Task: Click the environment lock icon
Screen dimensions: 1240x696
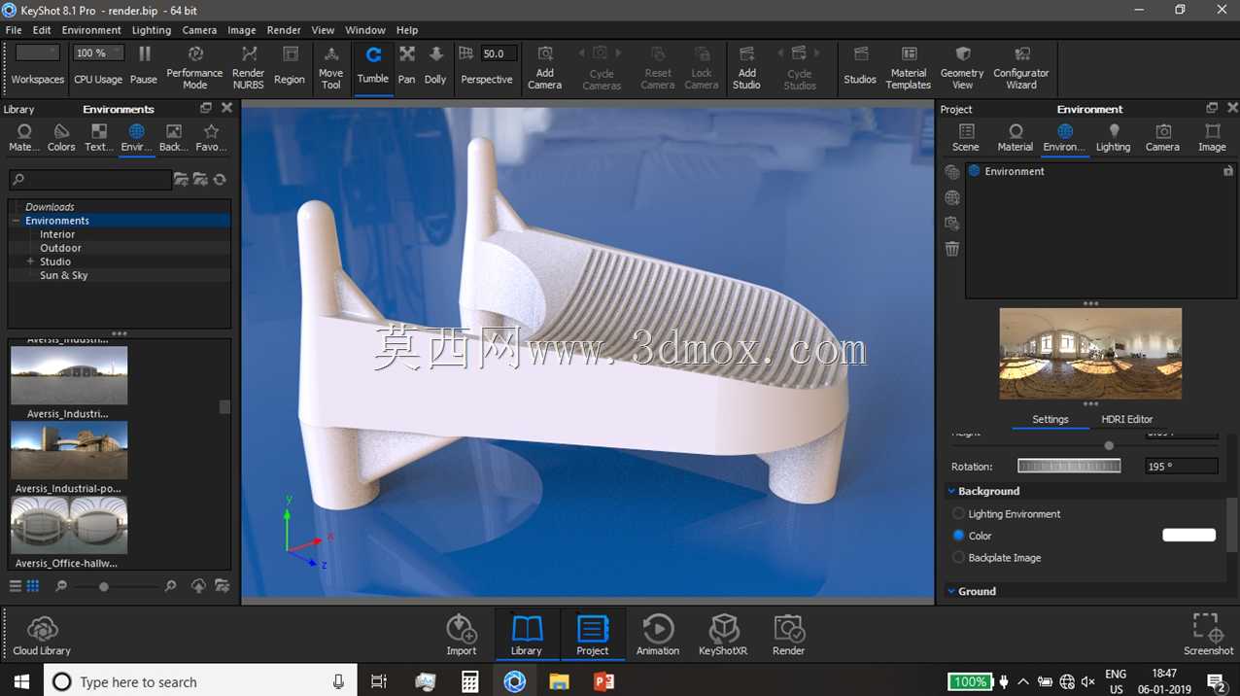Action: point(1228,171)
